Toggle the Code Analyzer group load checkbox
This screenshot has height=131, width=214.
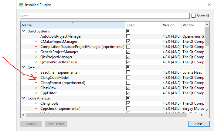pos(128,98)
